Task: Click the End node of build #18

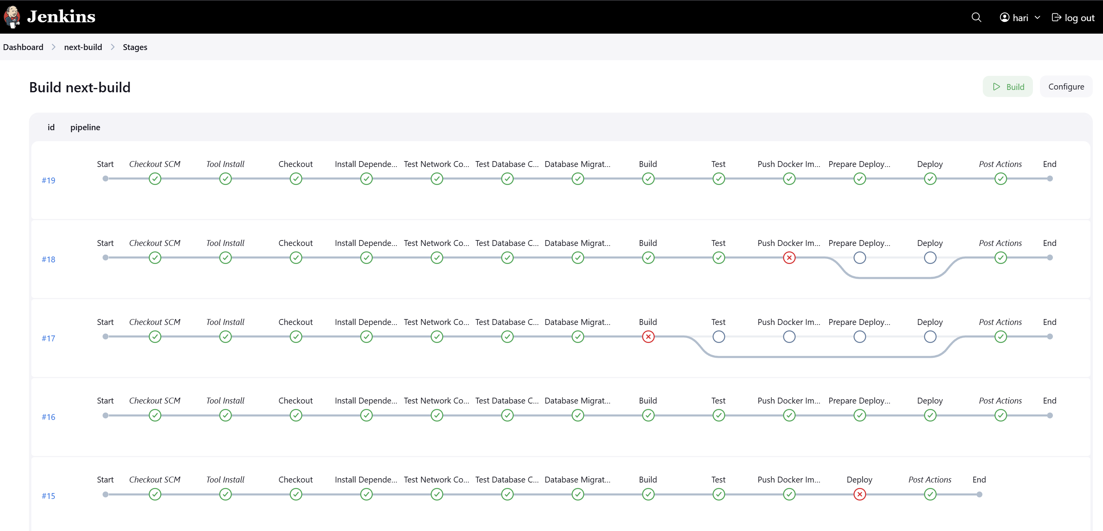Action: tap(1050, 258)
